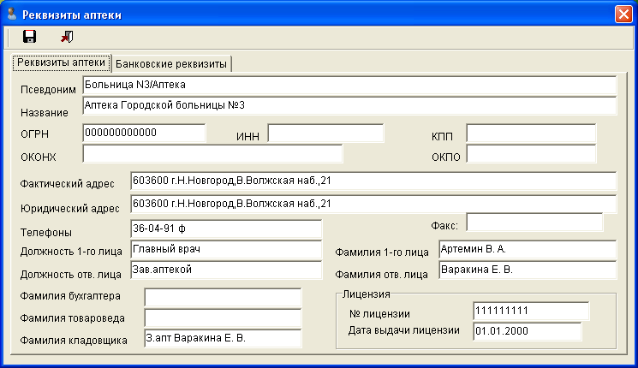The width and height of the screenshot is (638, 368).
Task: Focus the Фамилия бухгалтера field
Action: coord(223,297)
